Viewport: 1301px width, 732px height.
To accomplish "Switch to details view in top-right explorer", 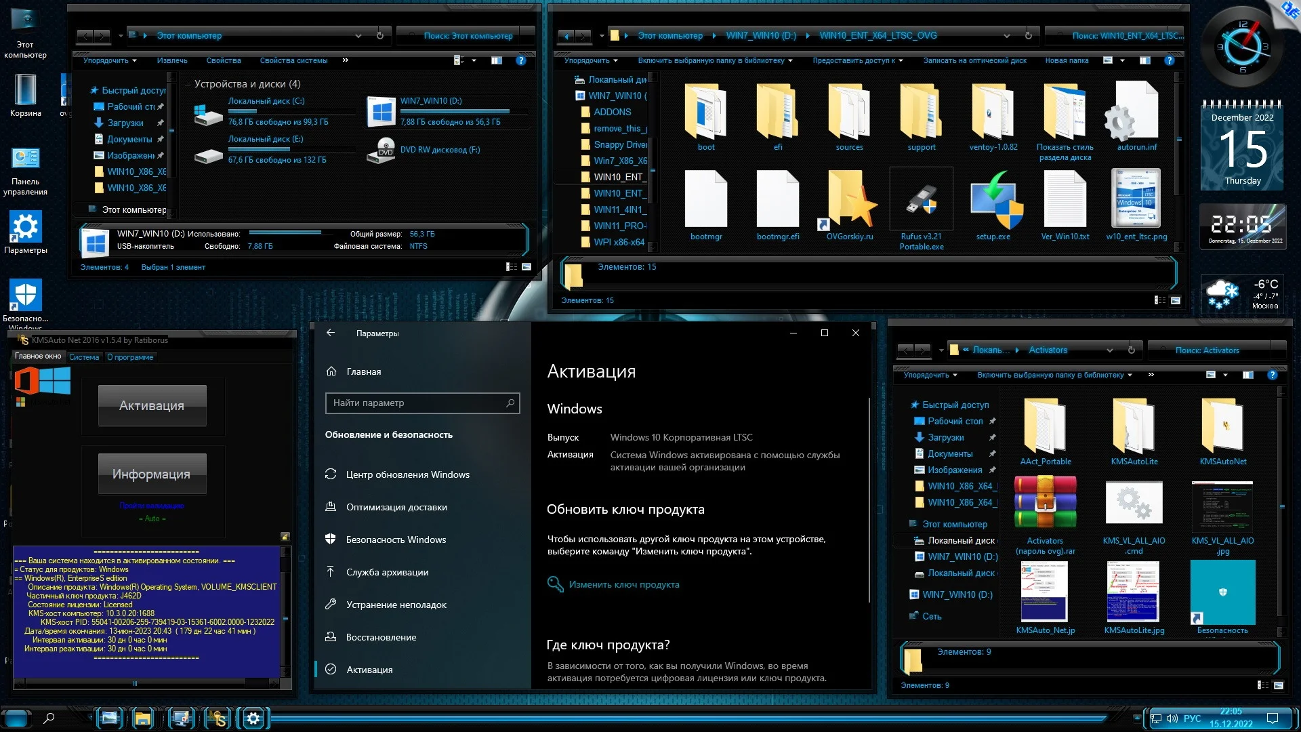I will [1160, 300].
